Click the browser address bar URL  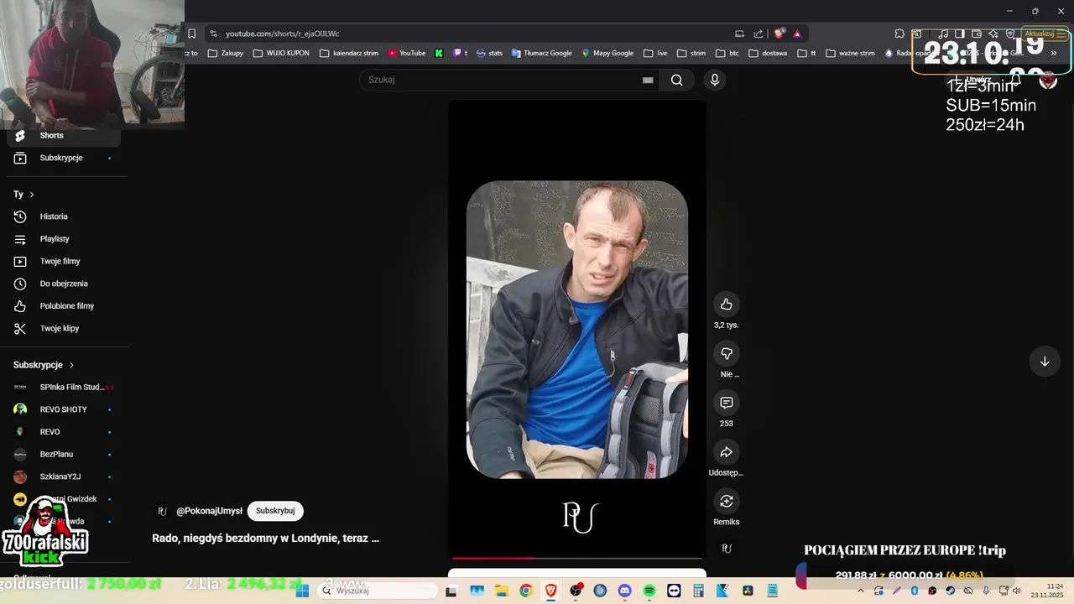coord(282,34)
